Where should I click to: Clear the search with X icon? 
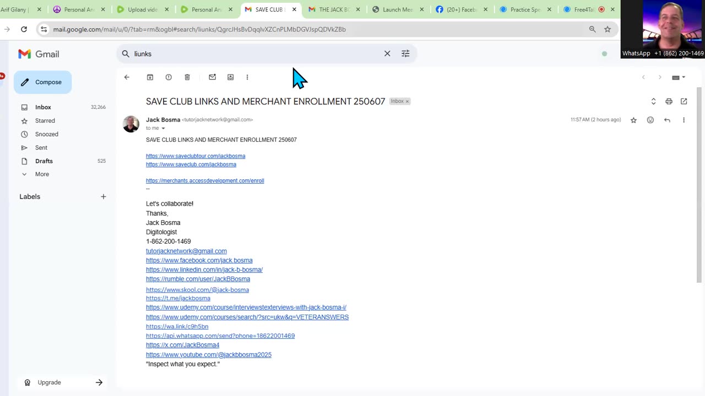(x=387, y=53)
